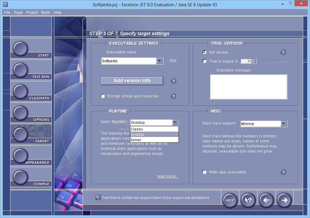Image resolution: width=310 pixels, height=218 pixels.
Task: Open the COMPILE step
Action: [x=21, y=177]
